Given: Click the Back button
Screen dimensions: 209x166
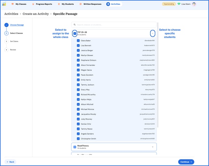Looking at the screenshot, I should tap(10, 162).
